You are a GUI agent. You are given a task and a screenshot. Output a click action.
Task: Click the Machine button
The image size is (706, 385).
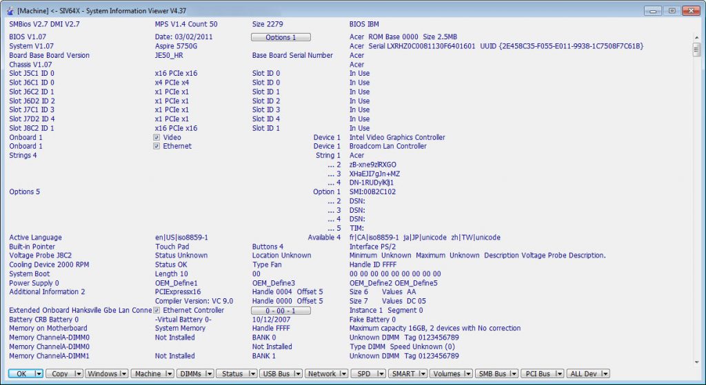coord(148,374)
